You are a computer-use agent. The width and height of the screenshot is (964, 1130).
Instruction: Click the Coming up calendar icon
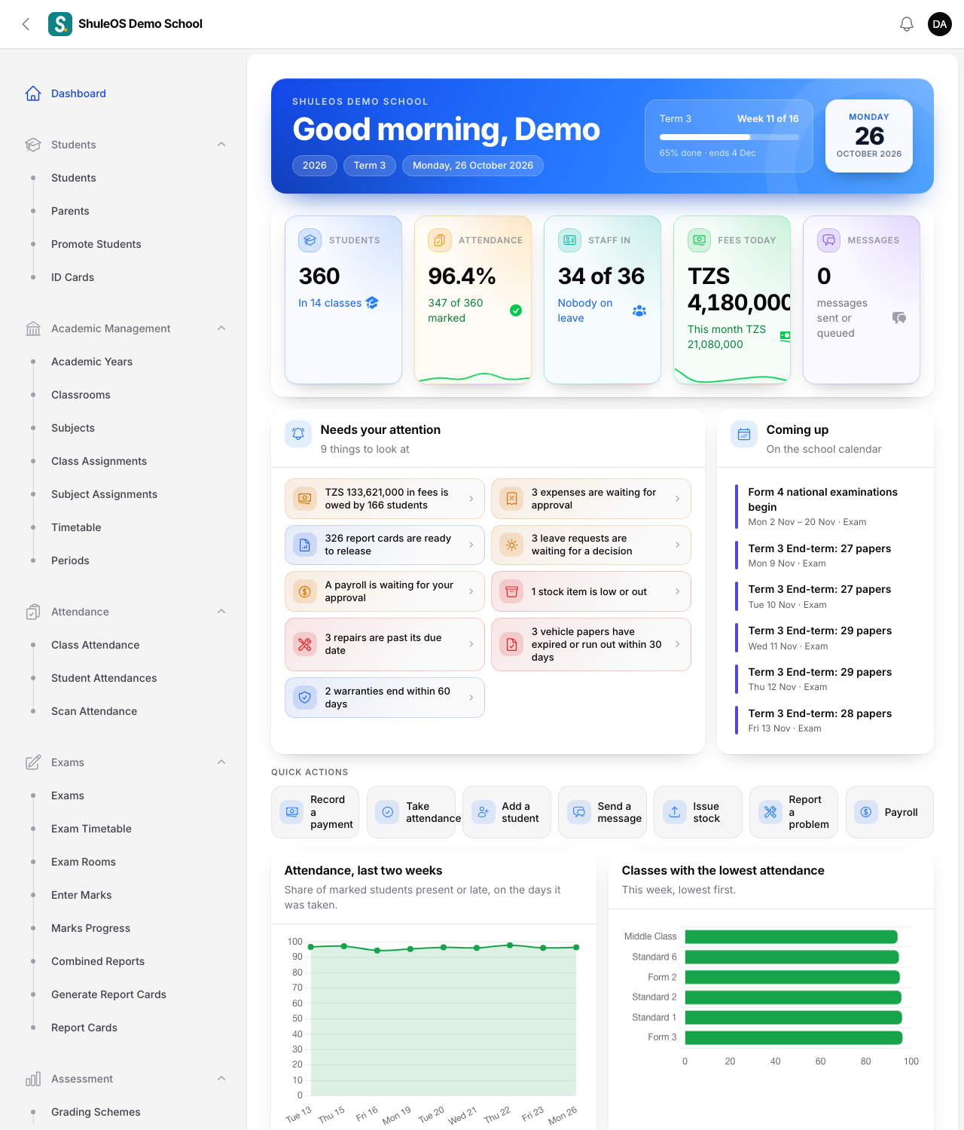[744, 434]
